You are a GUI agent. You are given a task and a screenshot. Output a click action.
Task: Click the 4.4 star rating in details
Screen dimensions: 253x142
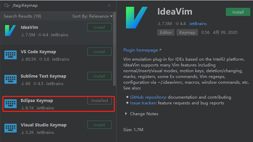181,24
